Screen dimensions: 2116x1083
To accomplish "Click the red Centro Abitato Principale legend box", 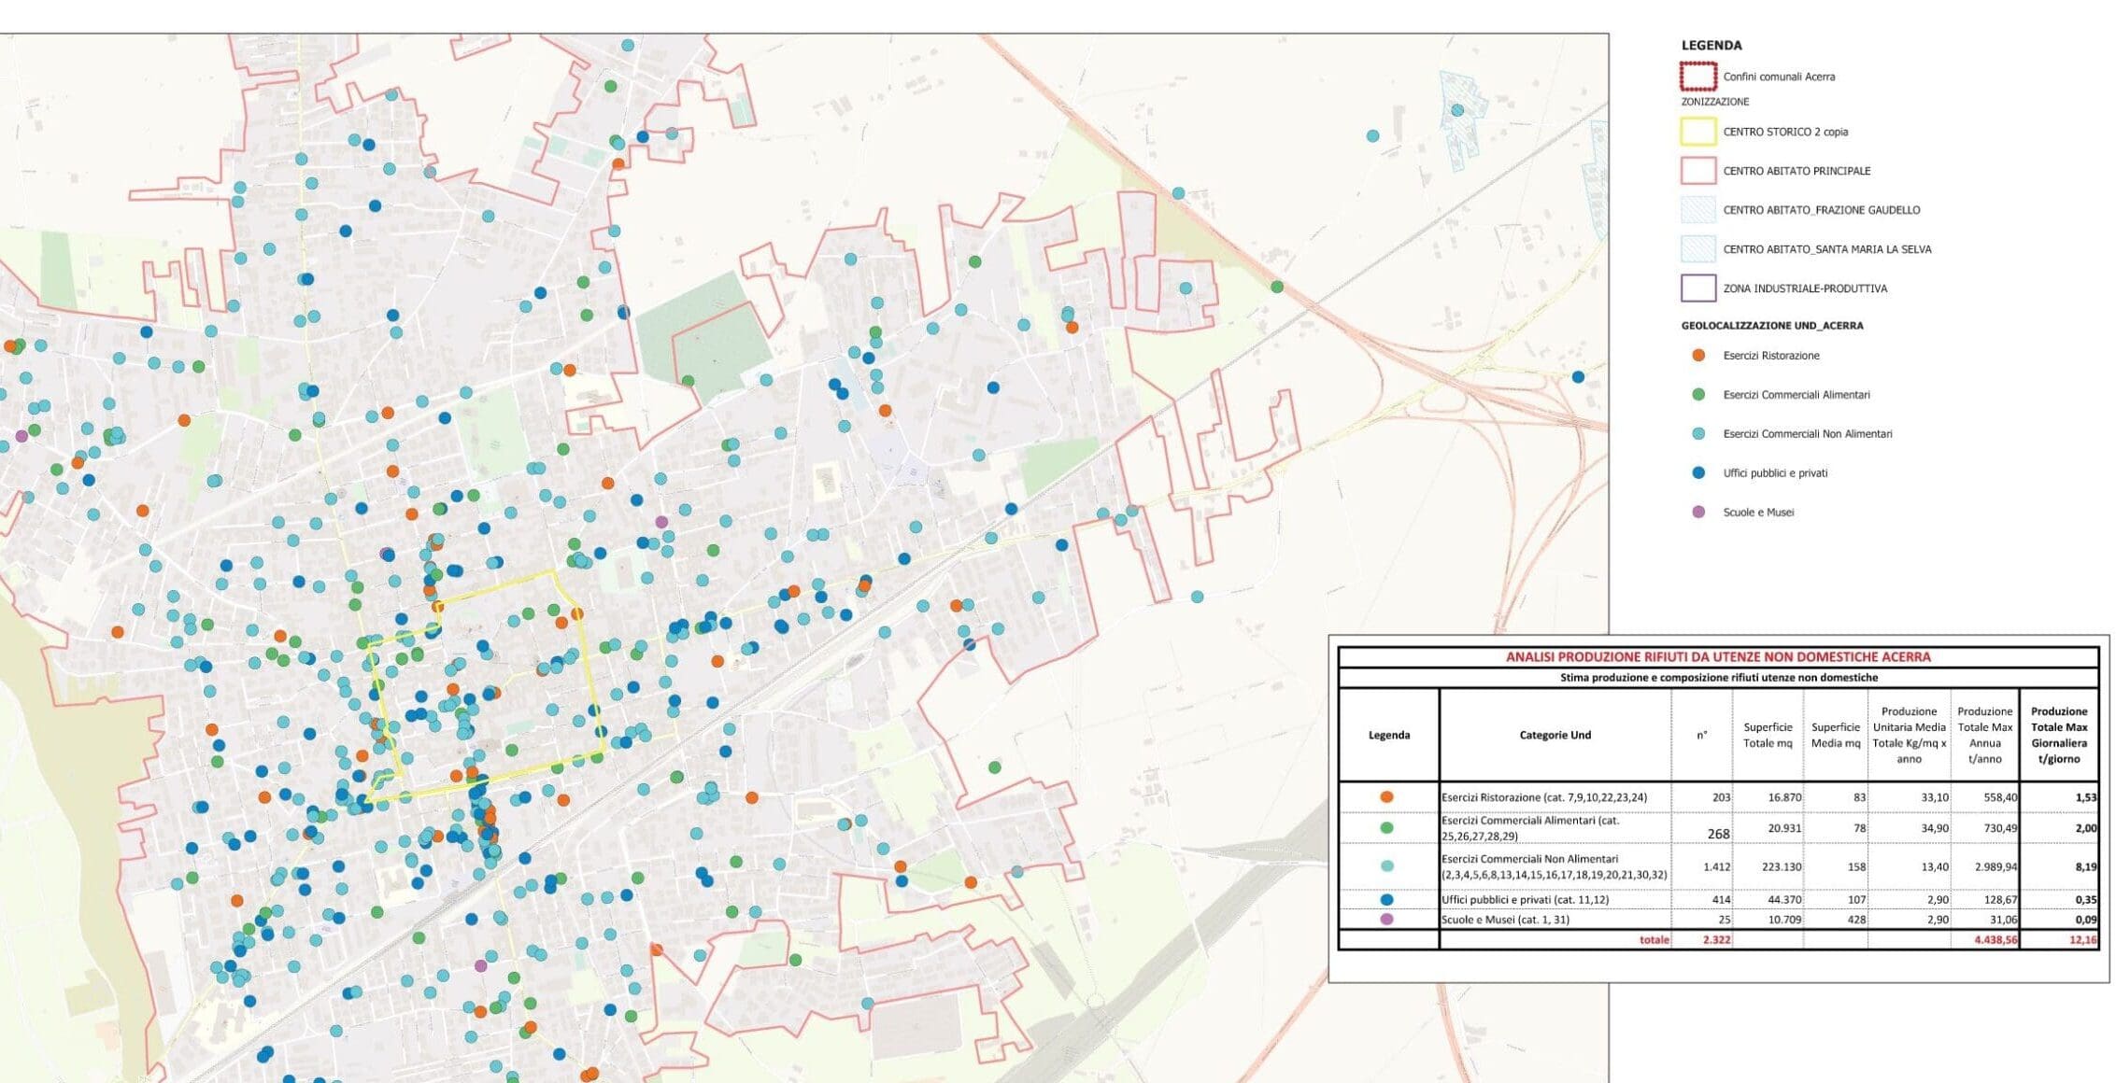I will point(1697,171).
